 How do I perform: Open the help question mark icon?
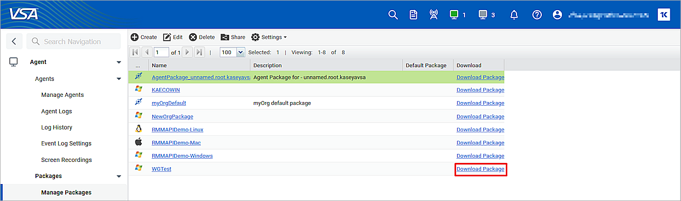(x=537, y=15)
